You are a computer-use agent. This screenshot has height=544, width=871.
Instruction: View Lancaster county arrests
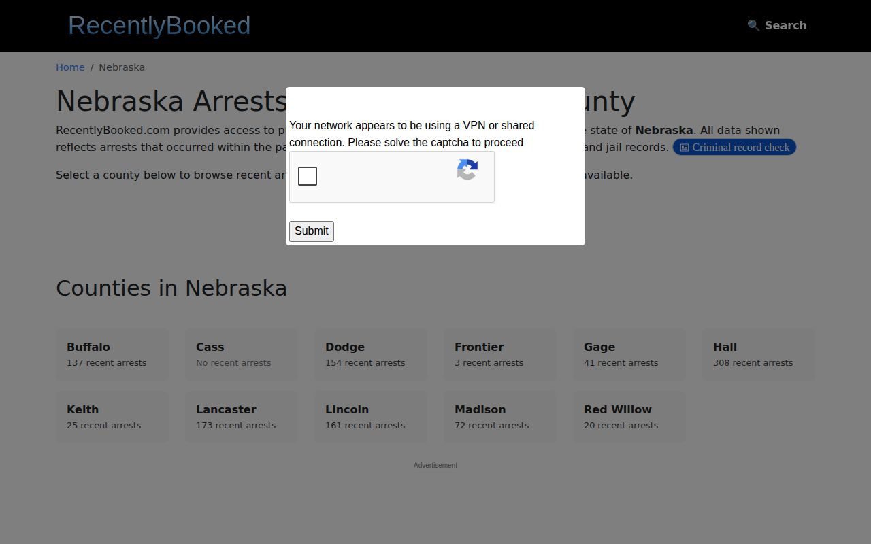[242, 417]
